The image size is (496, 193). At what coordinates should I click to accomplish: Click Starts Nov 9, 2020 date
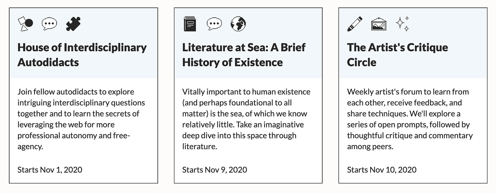pos(215,170)
